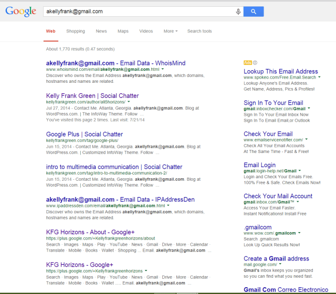Expand arrow next to gmail.inbox.com URL
Screen dimensions: 336x294
(298, 202)
